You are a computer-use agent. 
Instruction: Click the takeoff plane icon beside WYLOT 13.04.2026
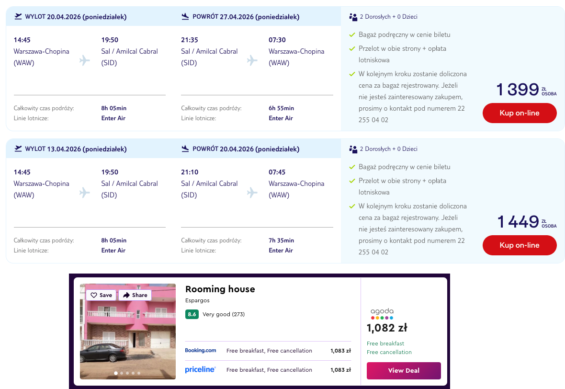click(19, 149)
